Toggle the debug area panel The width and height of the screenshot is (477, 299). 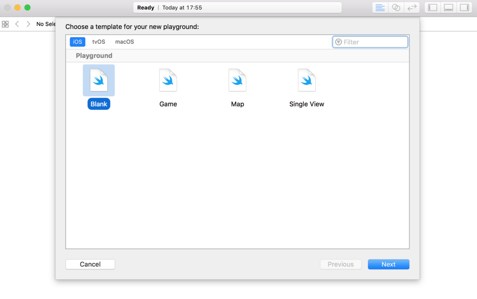[x=449, y=7]
